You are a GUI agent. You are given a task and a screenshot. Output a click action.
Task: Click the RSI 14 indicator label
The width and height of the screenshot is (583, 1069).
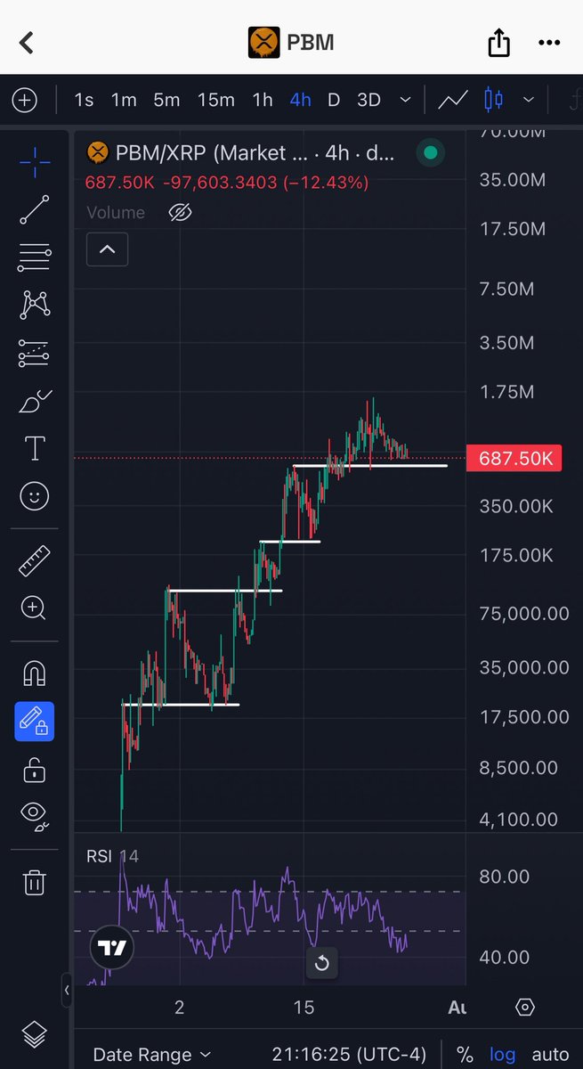pos(112,856)
